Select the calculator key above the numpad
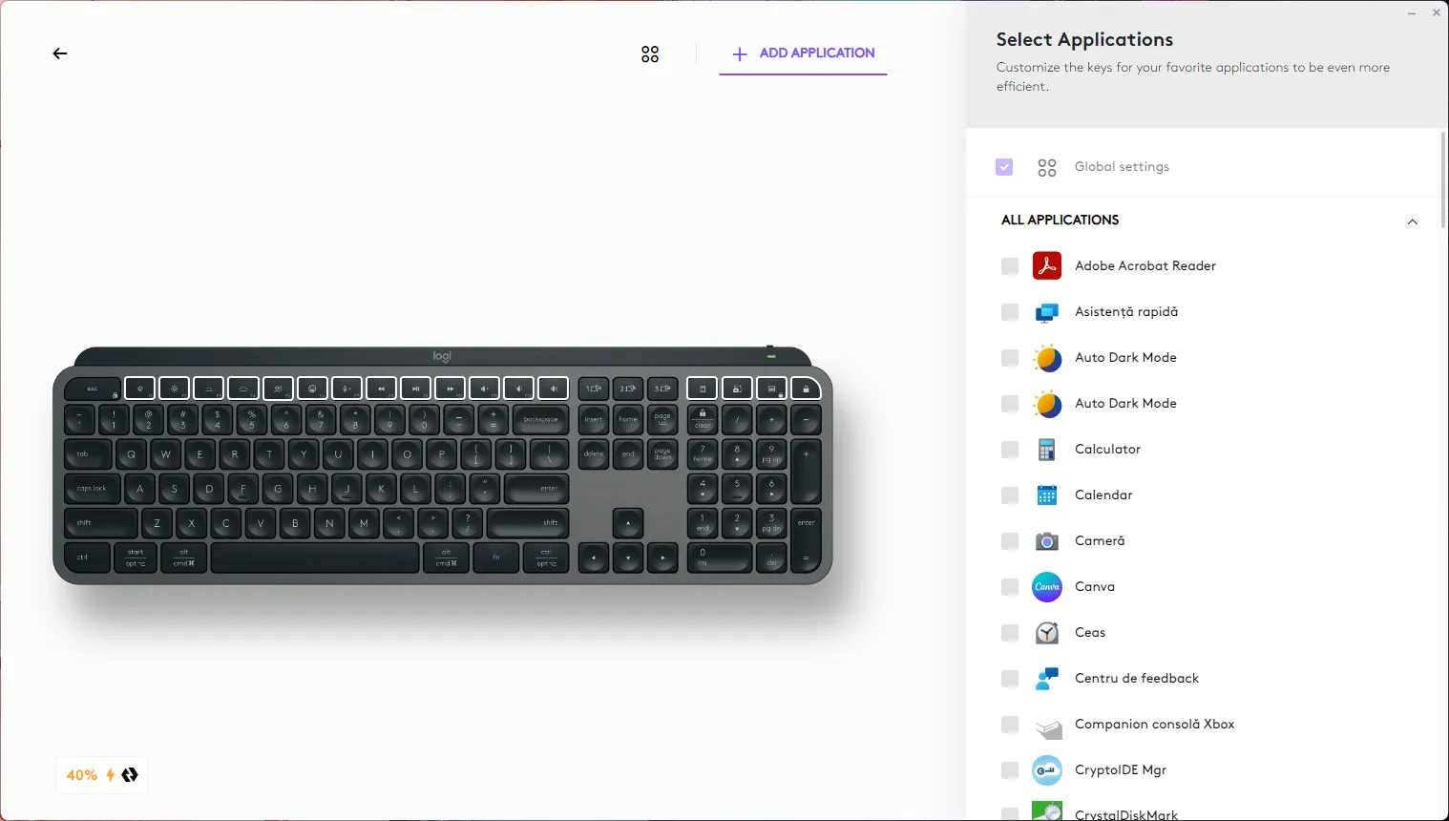The image size is (1449, 821). pyautogui.click(x=703, y=389)
